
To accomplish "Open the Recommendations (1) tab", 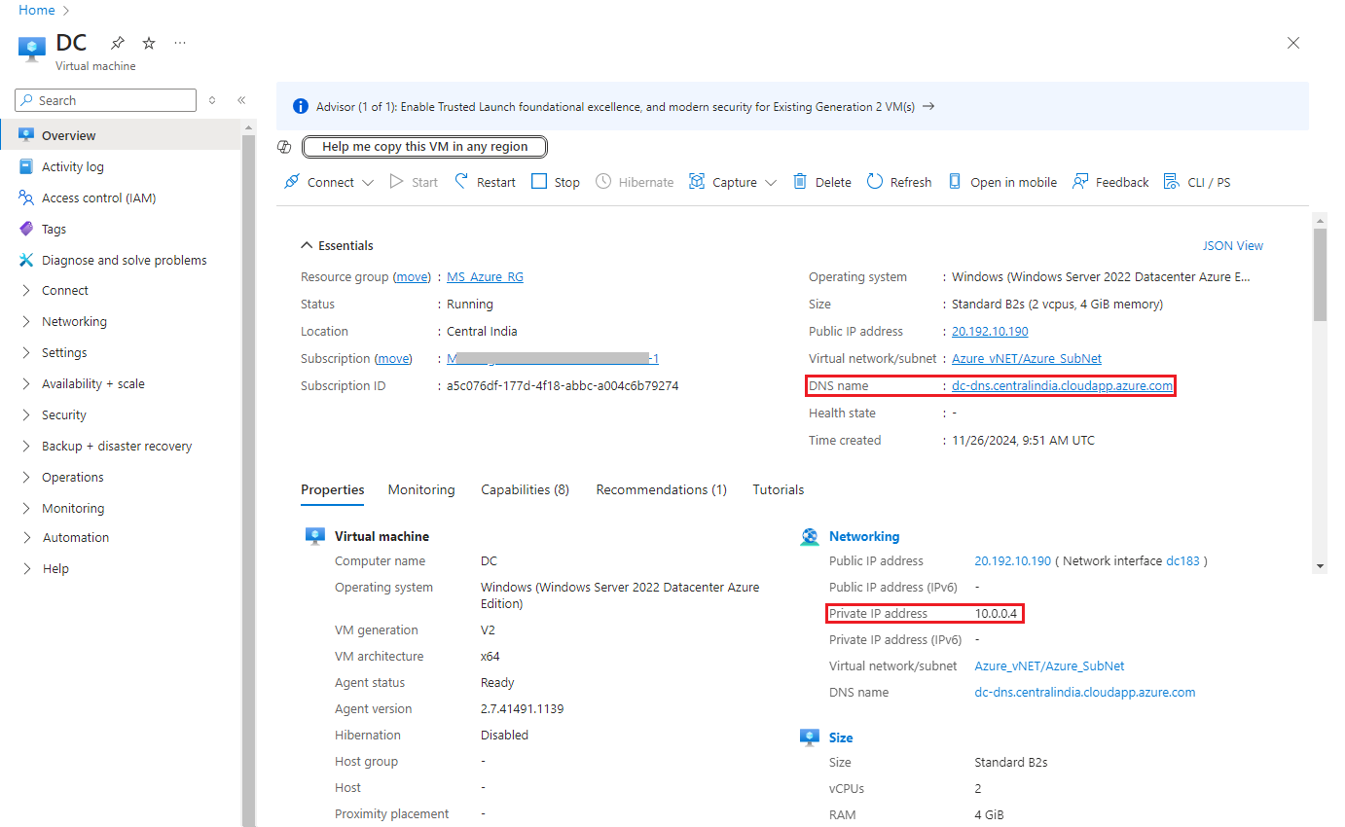I will pos(662,490).
